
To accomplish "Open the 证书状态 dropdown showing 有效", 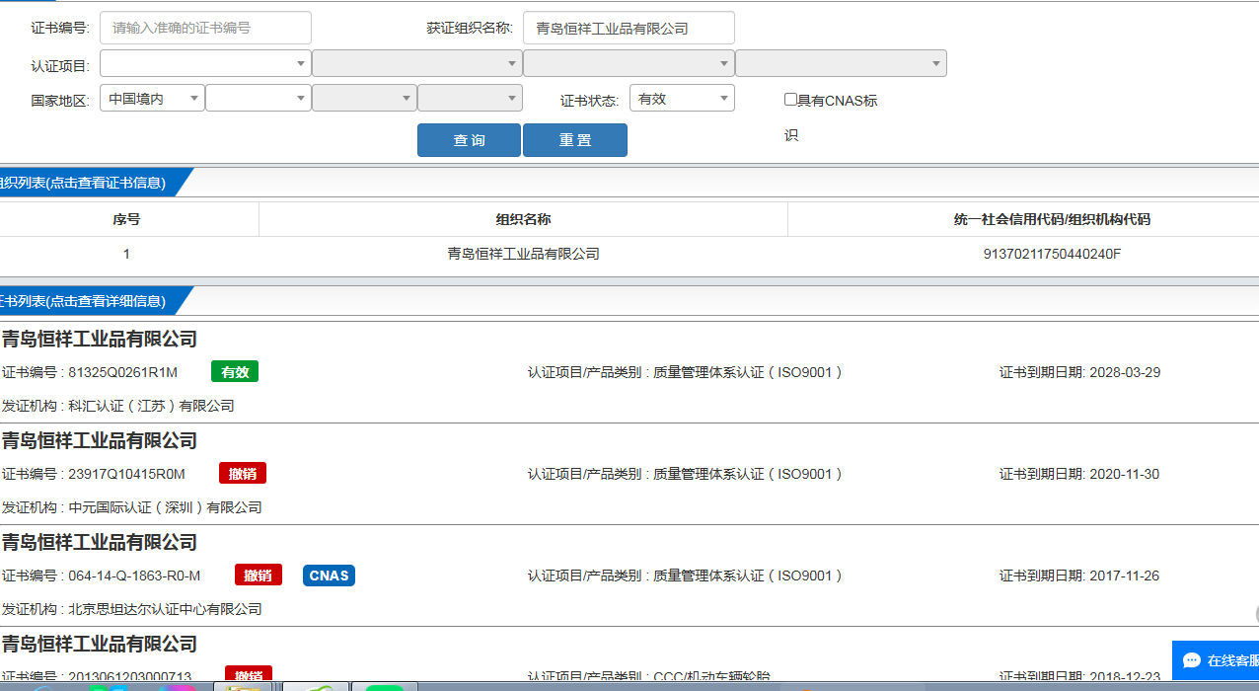I will (682, 98).
